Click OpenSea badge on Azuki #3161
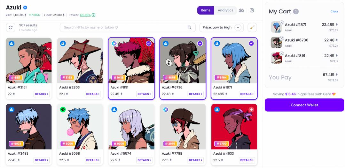345x168 pixels. click(12, 43)
